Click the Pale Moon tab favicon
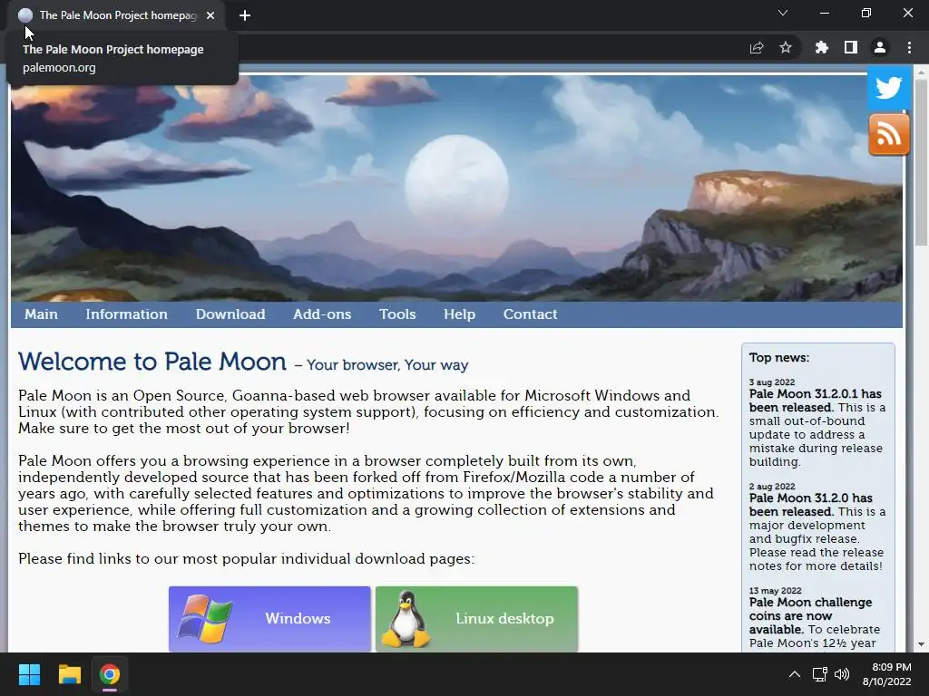Screen dimensions: 929x696 [x=25, y=15]
